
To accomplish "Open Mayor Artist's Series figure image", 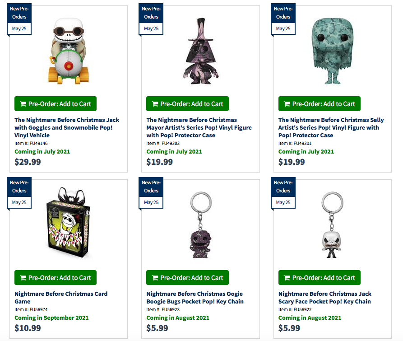I will point(201,51).
